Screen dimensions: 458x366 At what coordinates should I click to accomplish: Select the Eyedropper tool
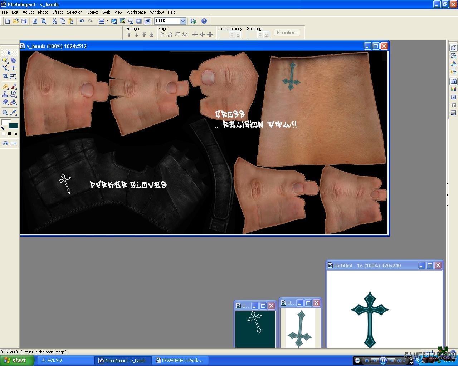click(13, 113)
